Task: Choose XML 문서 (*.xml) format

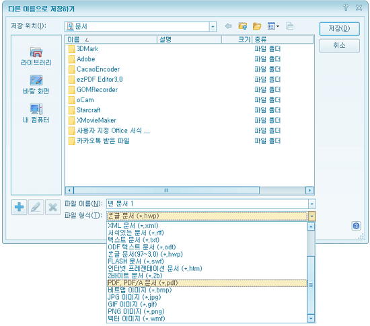Action: (x=207, y=226)
